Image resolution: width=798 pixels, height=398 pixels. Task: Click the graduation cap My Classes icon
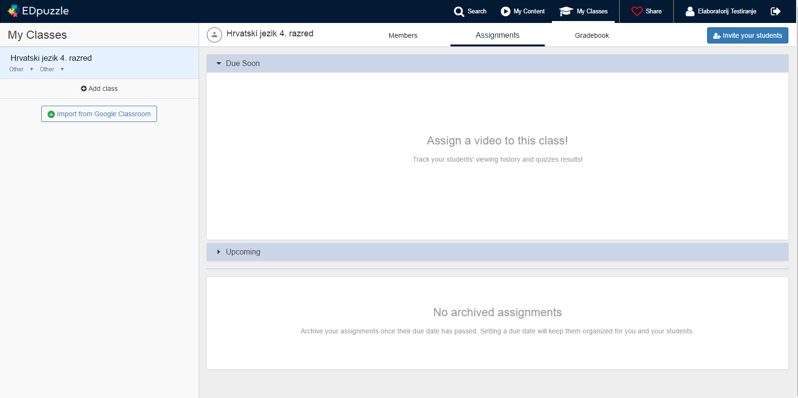tap(566, 11)
